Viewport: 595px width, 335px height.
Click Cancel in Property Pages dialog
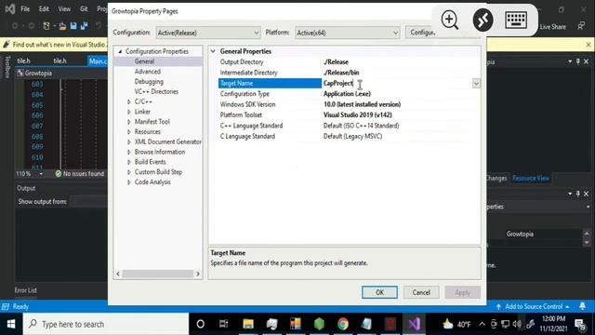[x=421, y=292]
